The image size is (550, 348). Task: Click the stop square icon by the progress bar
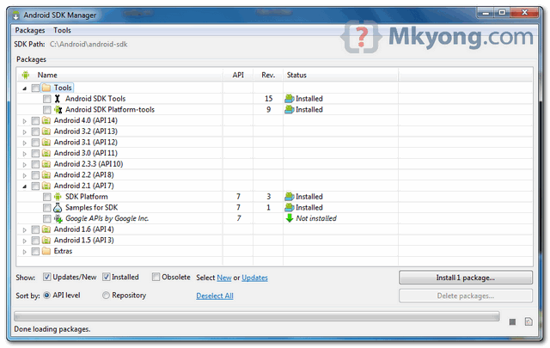pos(512,321)
